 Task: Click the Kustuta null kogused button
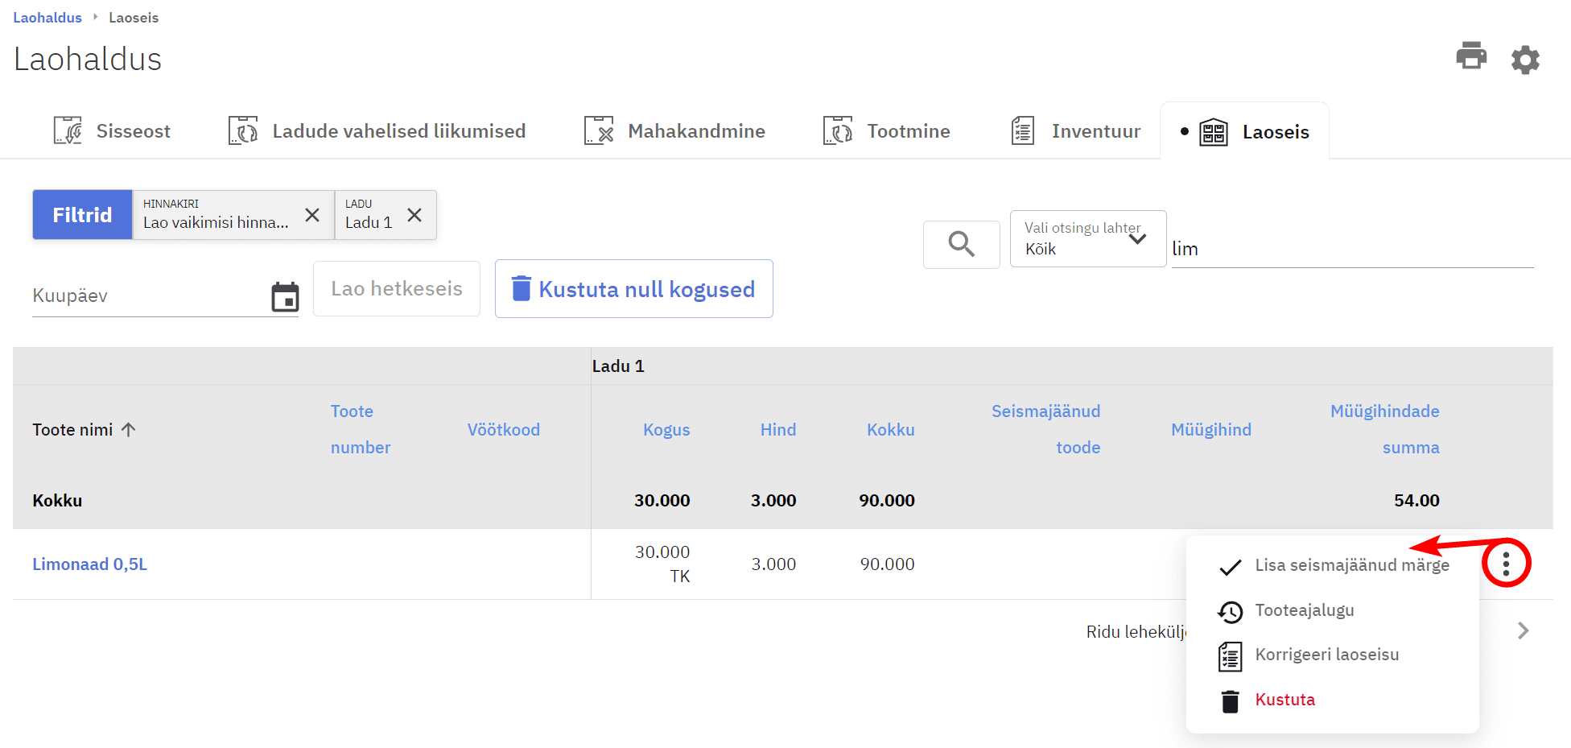coord(633,289)
